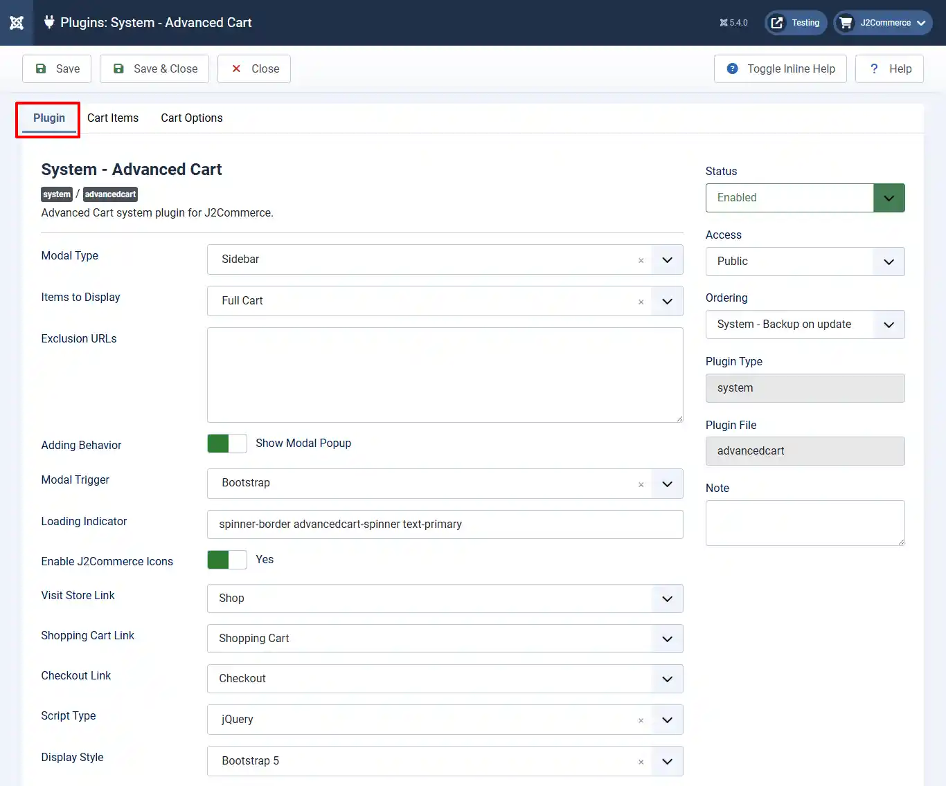
Task: Click the 'System - Advanced Cart' heading
Action: click(x=132, y=170)
